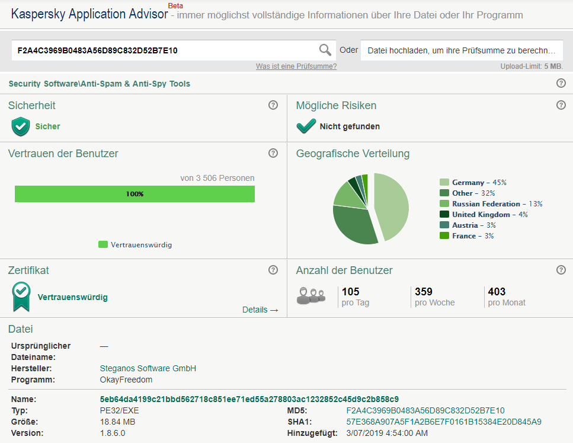Click '403 pro Monat' user count
The image size is (573, 443).
click(507, 297)
